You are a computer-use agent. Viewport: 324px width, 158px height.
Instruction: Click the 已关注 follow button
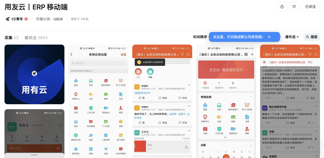(x=310, y=7)
